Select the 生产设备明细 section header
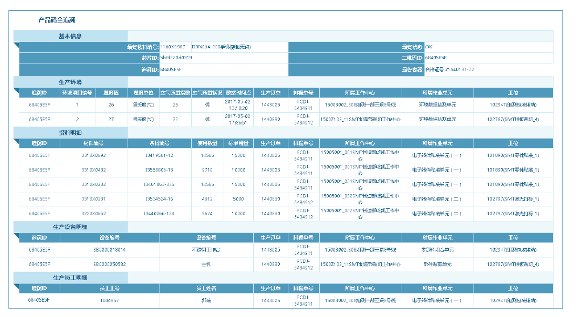This screenshot has height=317, width=578. pyautogui.click(x=70, y=227)
